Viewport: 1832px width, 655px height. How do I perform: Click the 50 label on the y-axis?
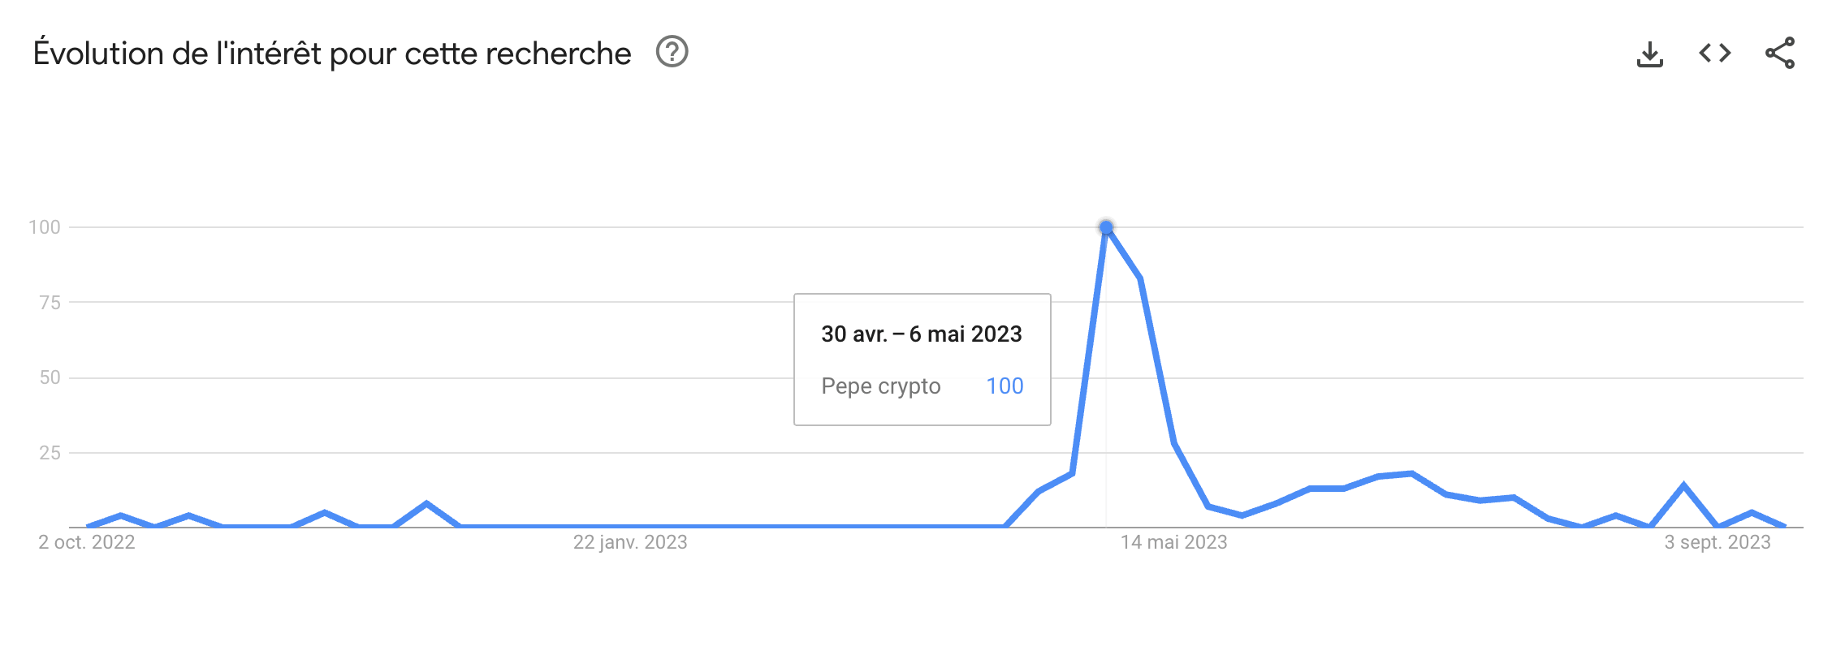(x=50, y=377)
